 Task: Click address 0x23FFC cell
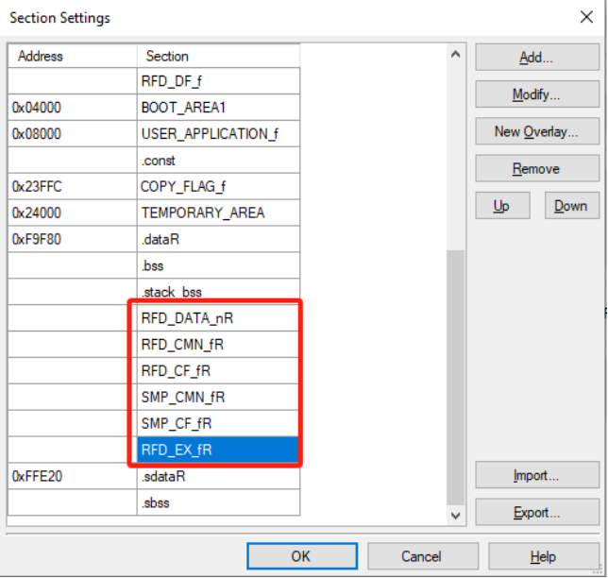72,187
